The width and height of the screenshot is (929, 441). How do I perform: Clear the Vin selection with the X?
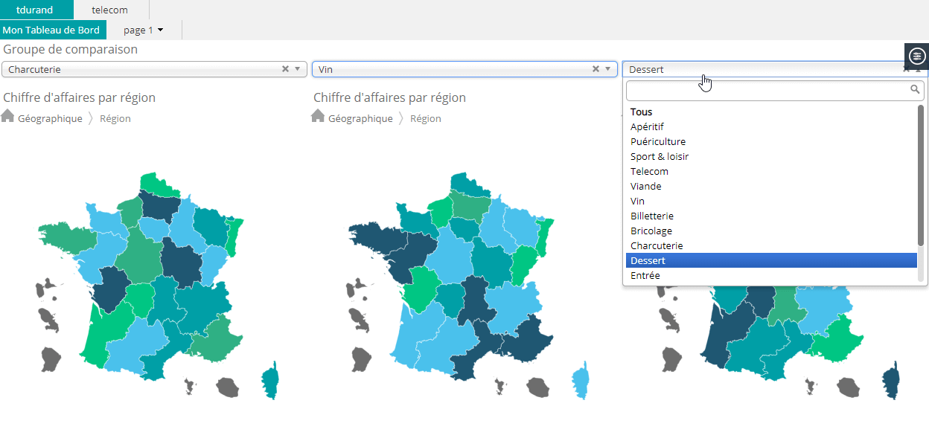[596, 69]
